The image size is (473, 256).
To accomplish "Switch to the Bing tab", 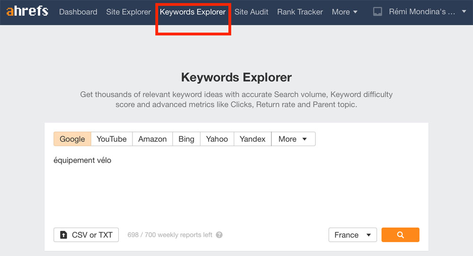I will [186, 139].
